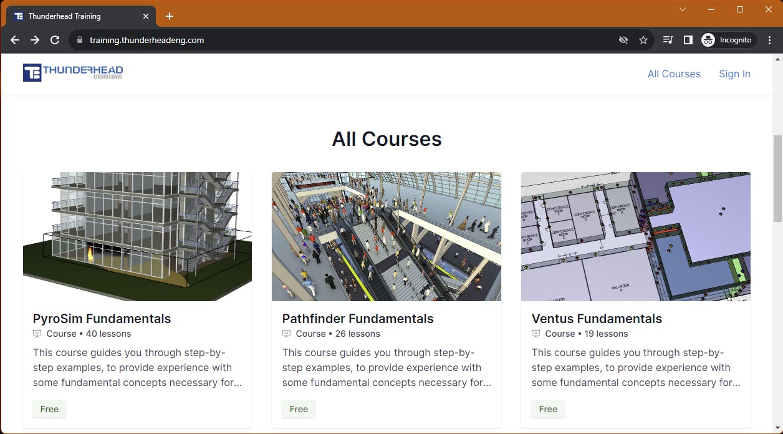
Task: Expand the tab search chevron
Action: (683, 9)
